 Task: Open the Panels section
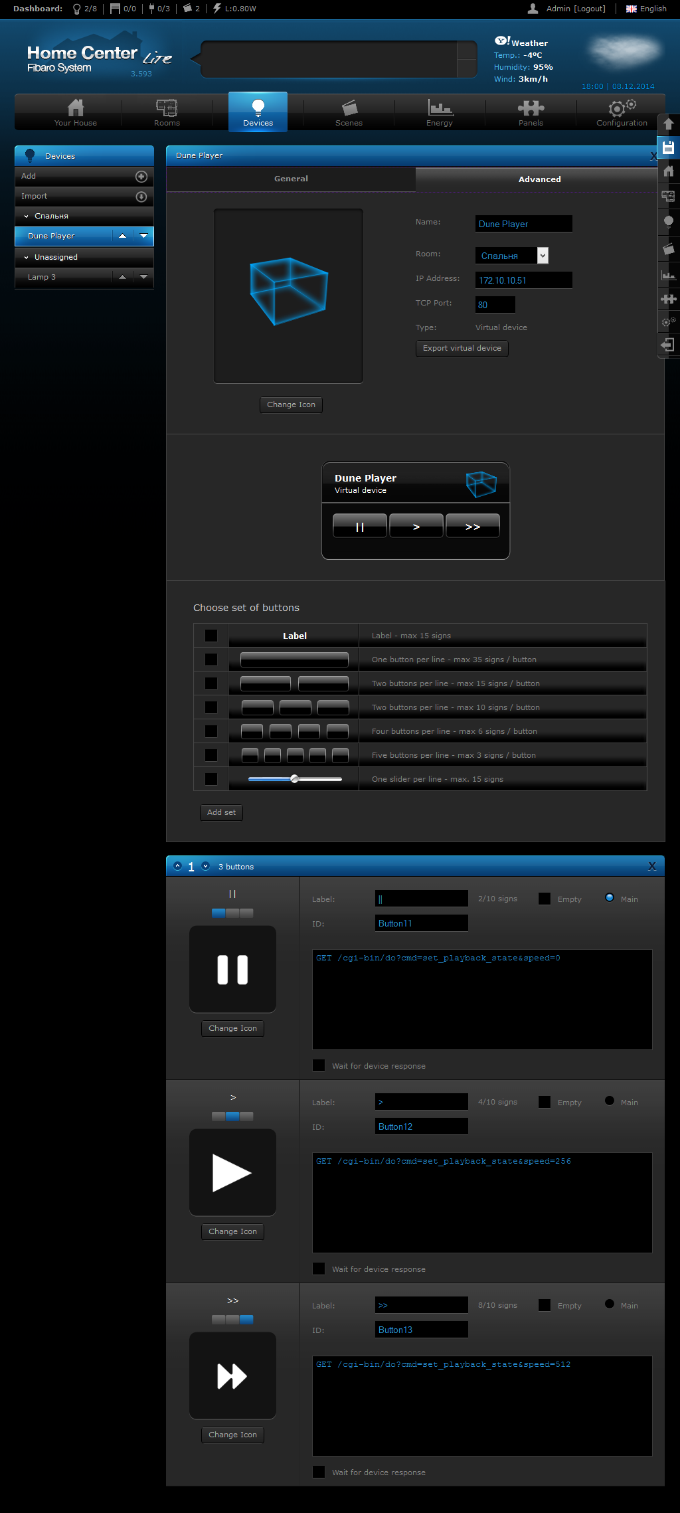click(531, 112)
